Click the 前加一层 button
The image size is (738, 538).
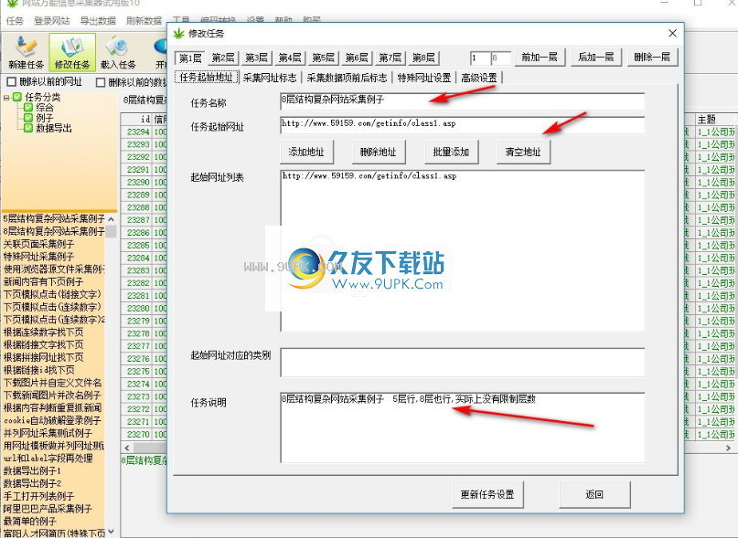(x=540, y=57)
